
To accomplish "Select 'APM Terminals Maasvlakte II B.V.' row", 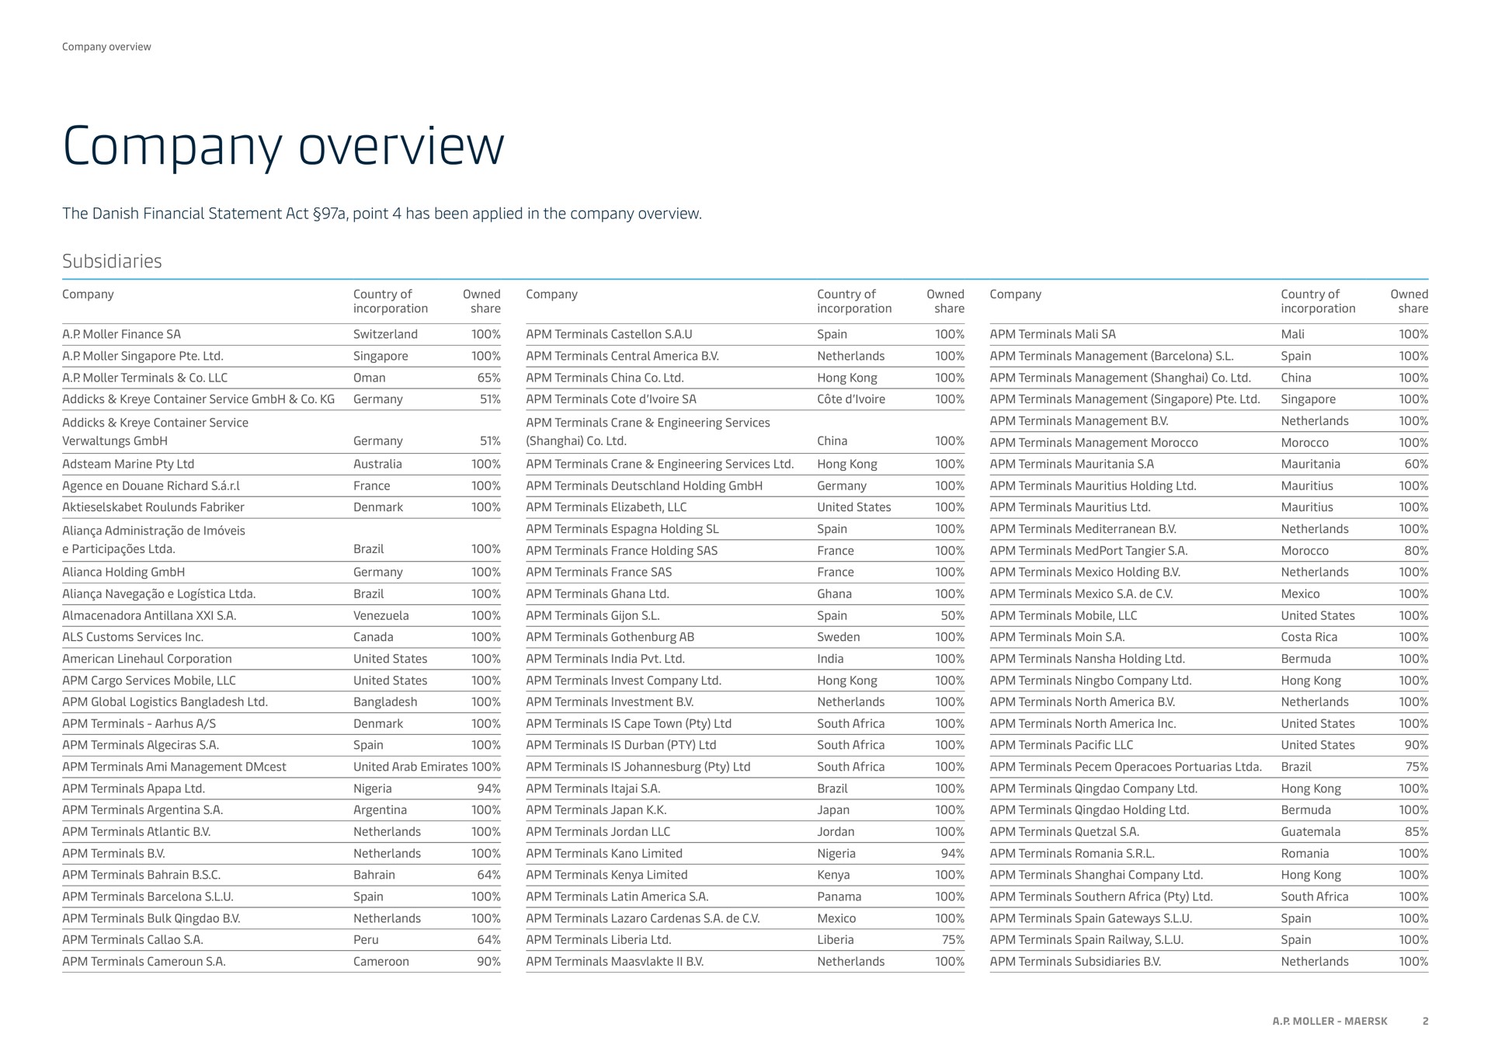I will 745,961.
